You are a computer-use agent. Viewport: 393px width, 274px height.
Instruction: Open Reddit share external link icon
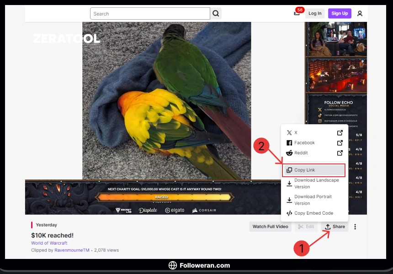(340, 153)
